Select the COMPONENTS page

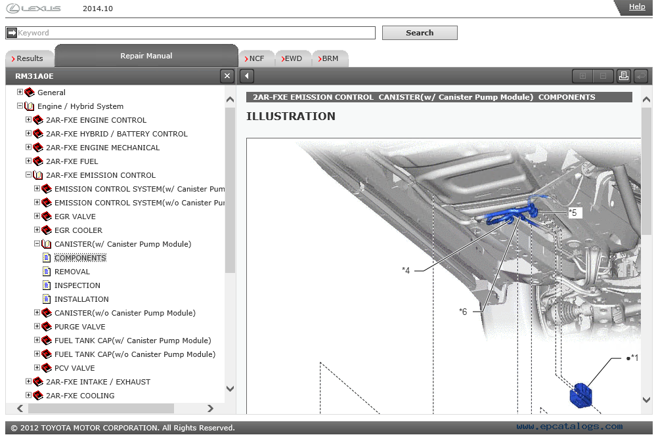tap(80, 258)
